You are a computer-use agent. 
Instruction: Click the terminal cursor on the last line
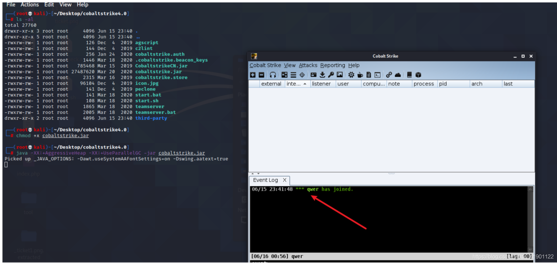[x=6, y=165]
